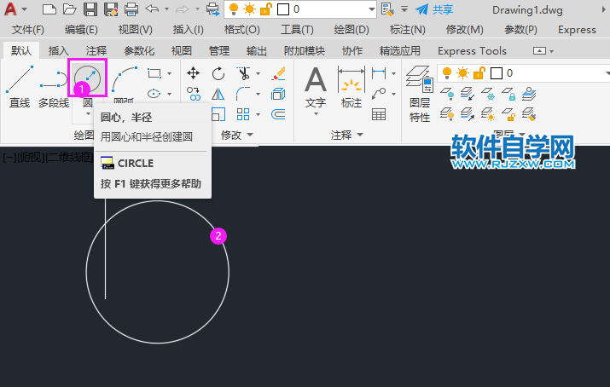610x387 pixels.
Task: Select the Mirror tool icon
Action: [218, 94]
